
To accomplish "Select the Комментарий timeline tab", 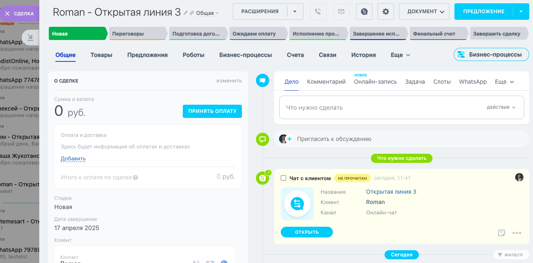I will coord(326,82).
